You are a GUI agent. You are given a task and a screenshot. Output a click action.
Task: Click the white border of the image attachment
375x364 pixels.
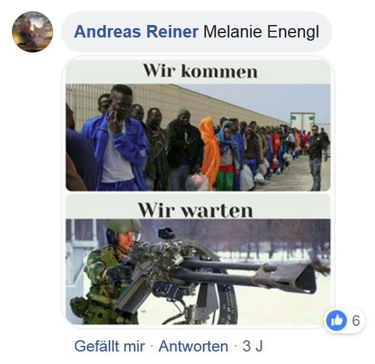pyautogui.click(x=64, y=192)
